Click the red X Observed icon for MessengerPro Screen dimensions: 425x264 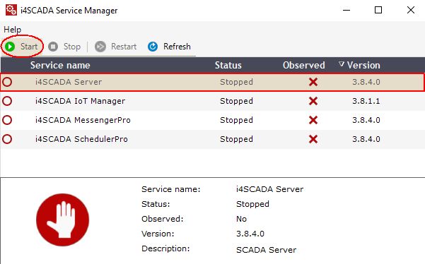pos(313,120)
